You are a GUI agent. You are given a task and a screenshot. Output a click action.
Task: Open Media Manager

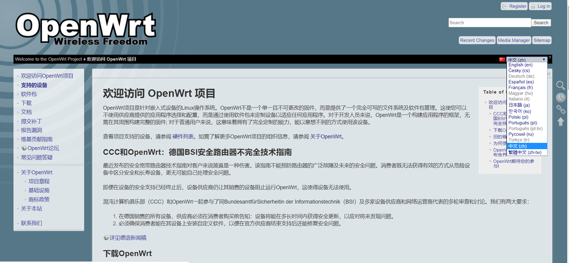pos(514,40)
